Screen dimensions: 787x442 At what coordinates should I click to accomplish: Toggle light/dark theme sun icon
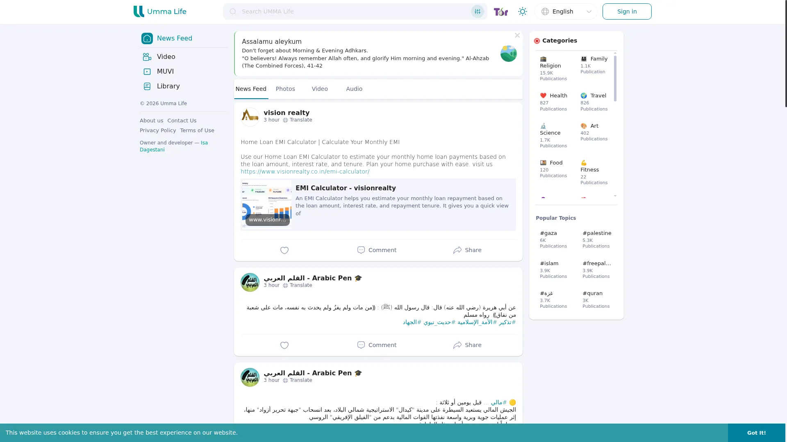pyautogui.click(x=522, y=11)
